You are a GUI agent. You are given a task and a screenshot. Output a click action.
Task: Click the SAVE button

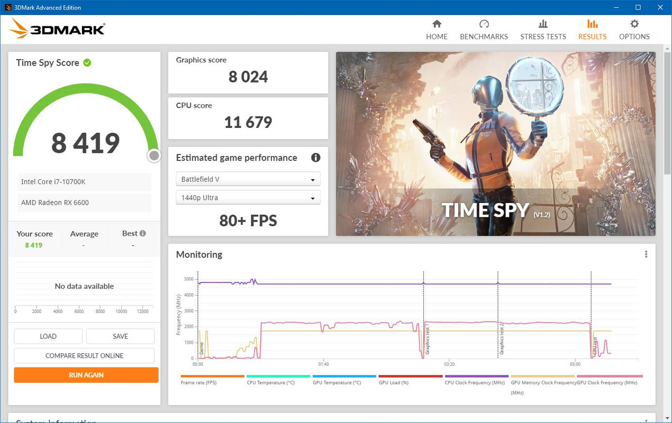click(x=120, y=336)
